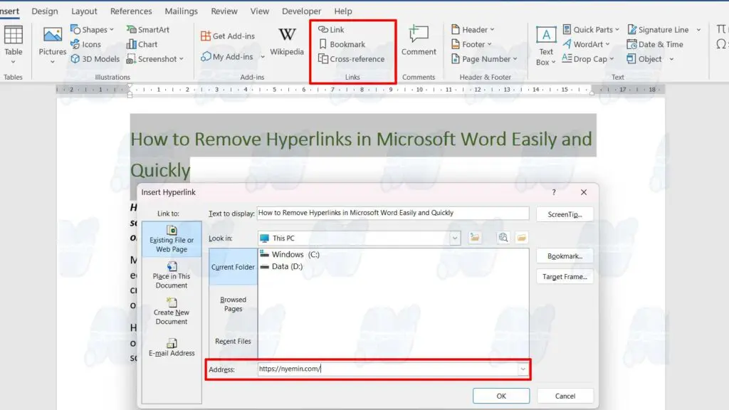
Task: Open the References tab
Action: [131, 11]
